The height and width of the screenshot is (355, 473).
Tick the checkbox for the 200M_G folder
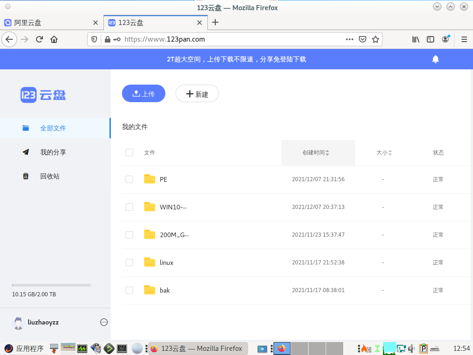point(129,235)
